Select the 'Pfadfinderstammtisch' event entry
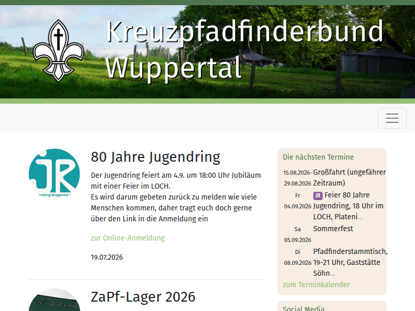The width and height of the screenshot is (415, 311). (350, 262)
